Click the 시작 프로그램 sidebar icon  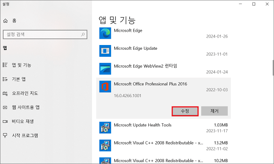pos(5,135)
